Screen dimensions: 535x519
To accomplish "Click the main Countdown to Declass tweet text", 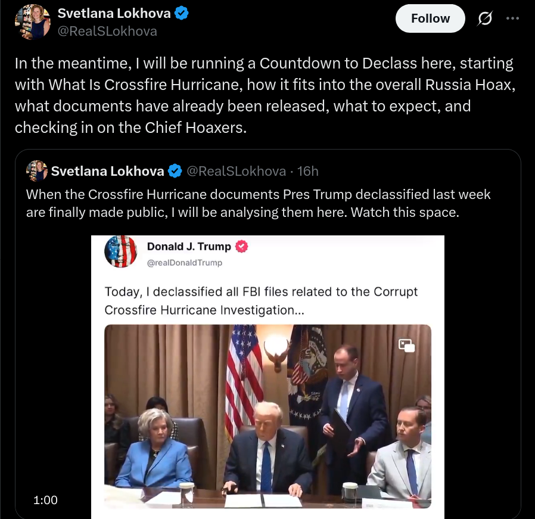I will coord(265,95).
